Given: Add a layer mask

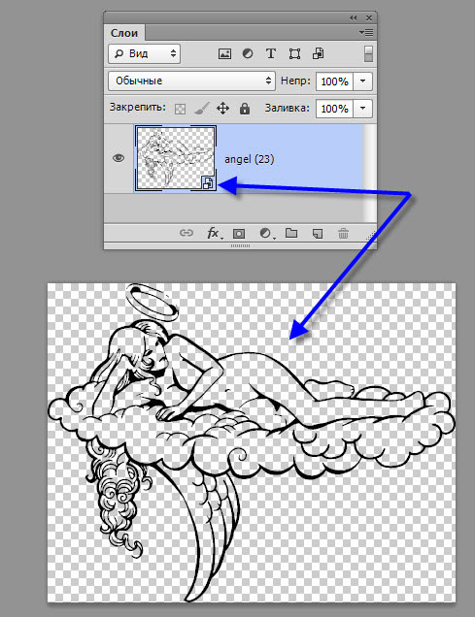Looking at the screenshot, I should pos(239,234).
